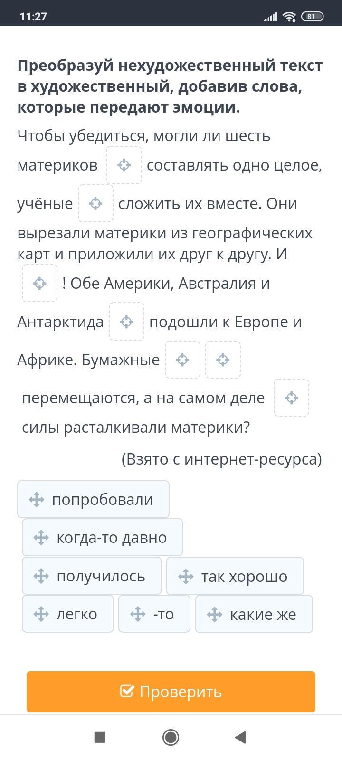The image size is (342, 760).
Task: Tap the orange Проверить button
Action: (171, 692)
